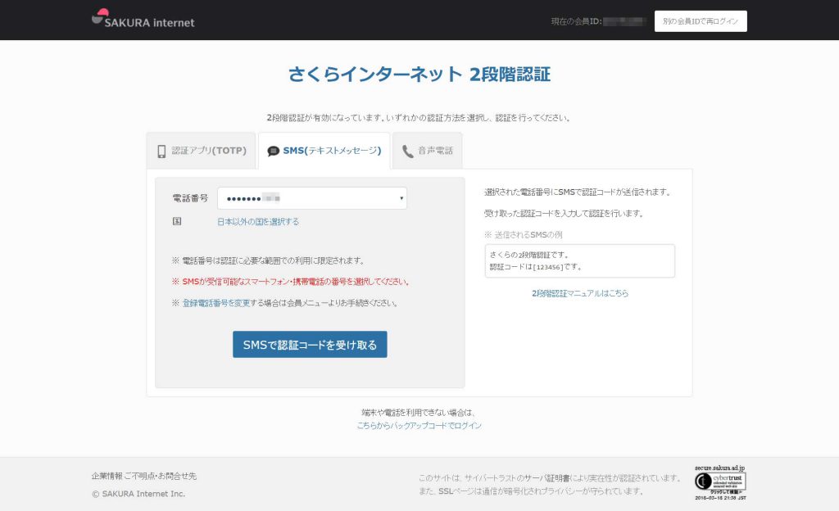The width and height of the screenshot is (839, 511).
Task: Switch to the 認証アプリ(TOTP) tab
Action: click(x=202, y=151)
